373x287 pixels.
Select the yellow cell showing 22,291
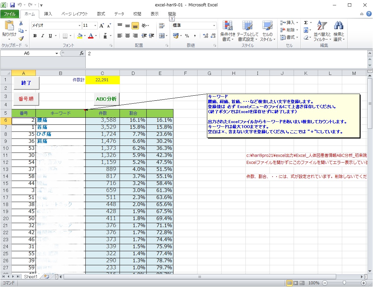pos(102,80)
